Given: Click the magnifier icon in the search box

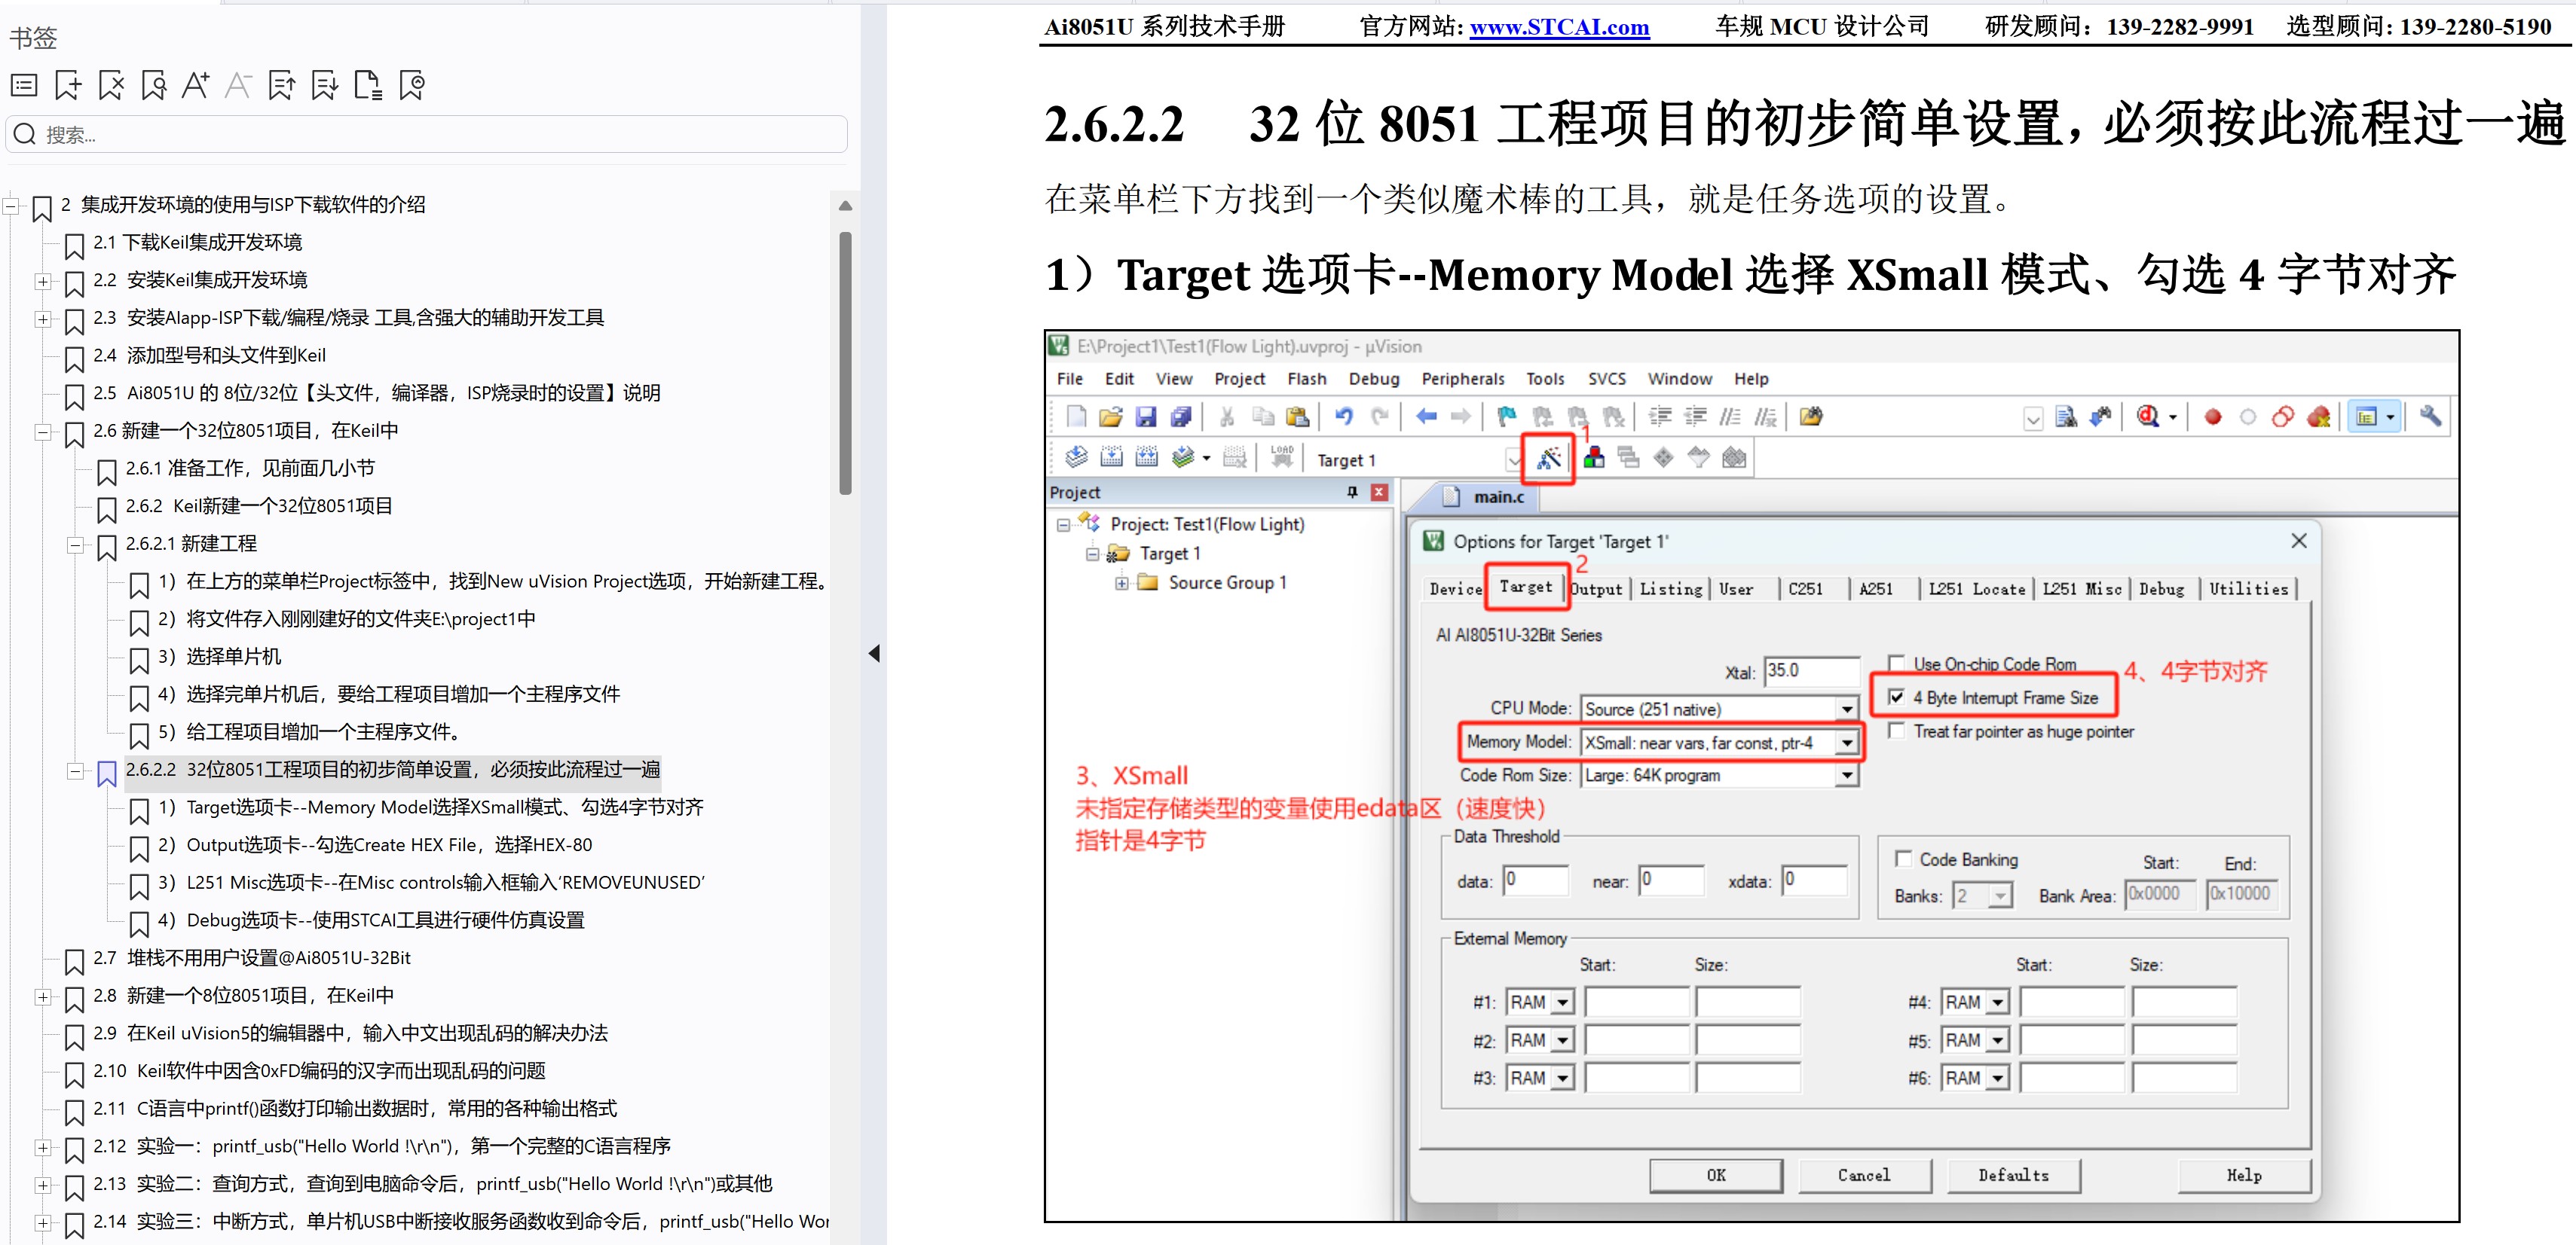Looking at the screenshot, I should pos(25,134).
